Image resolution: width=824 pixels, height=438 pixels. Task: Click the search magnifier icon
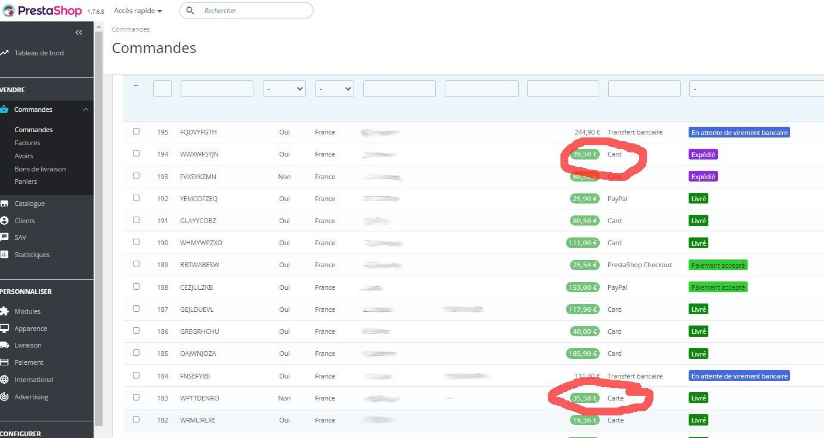pos(190,11)
